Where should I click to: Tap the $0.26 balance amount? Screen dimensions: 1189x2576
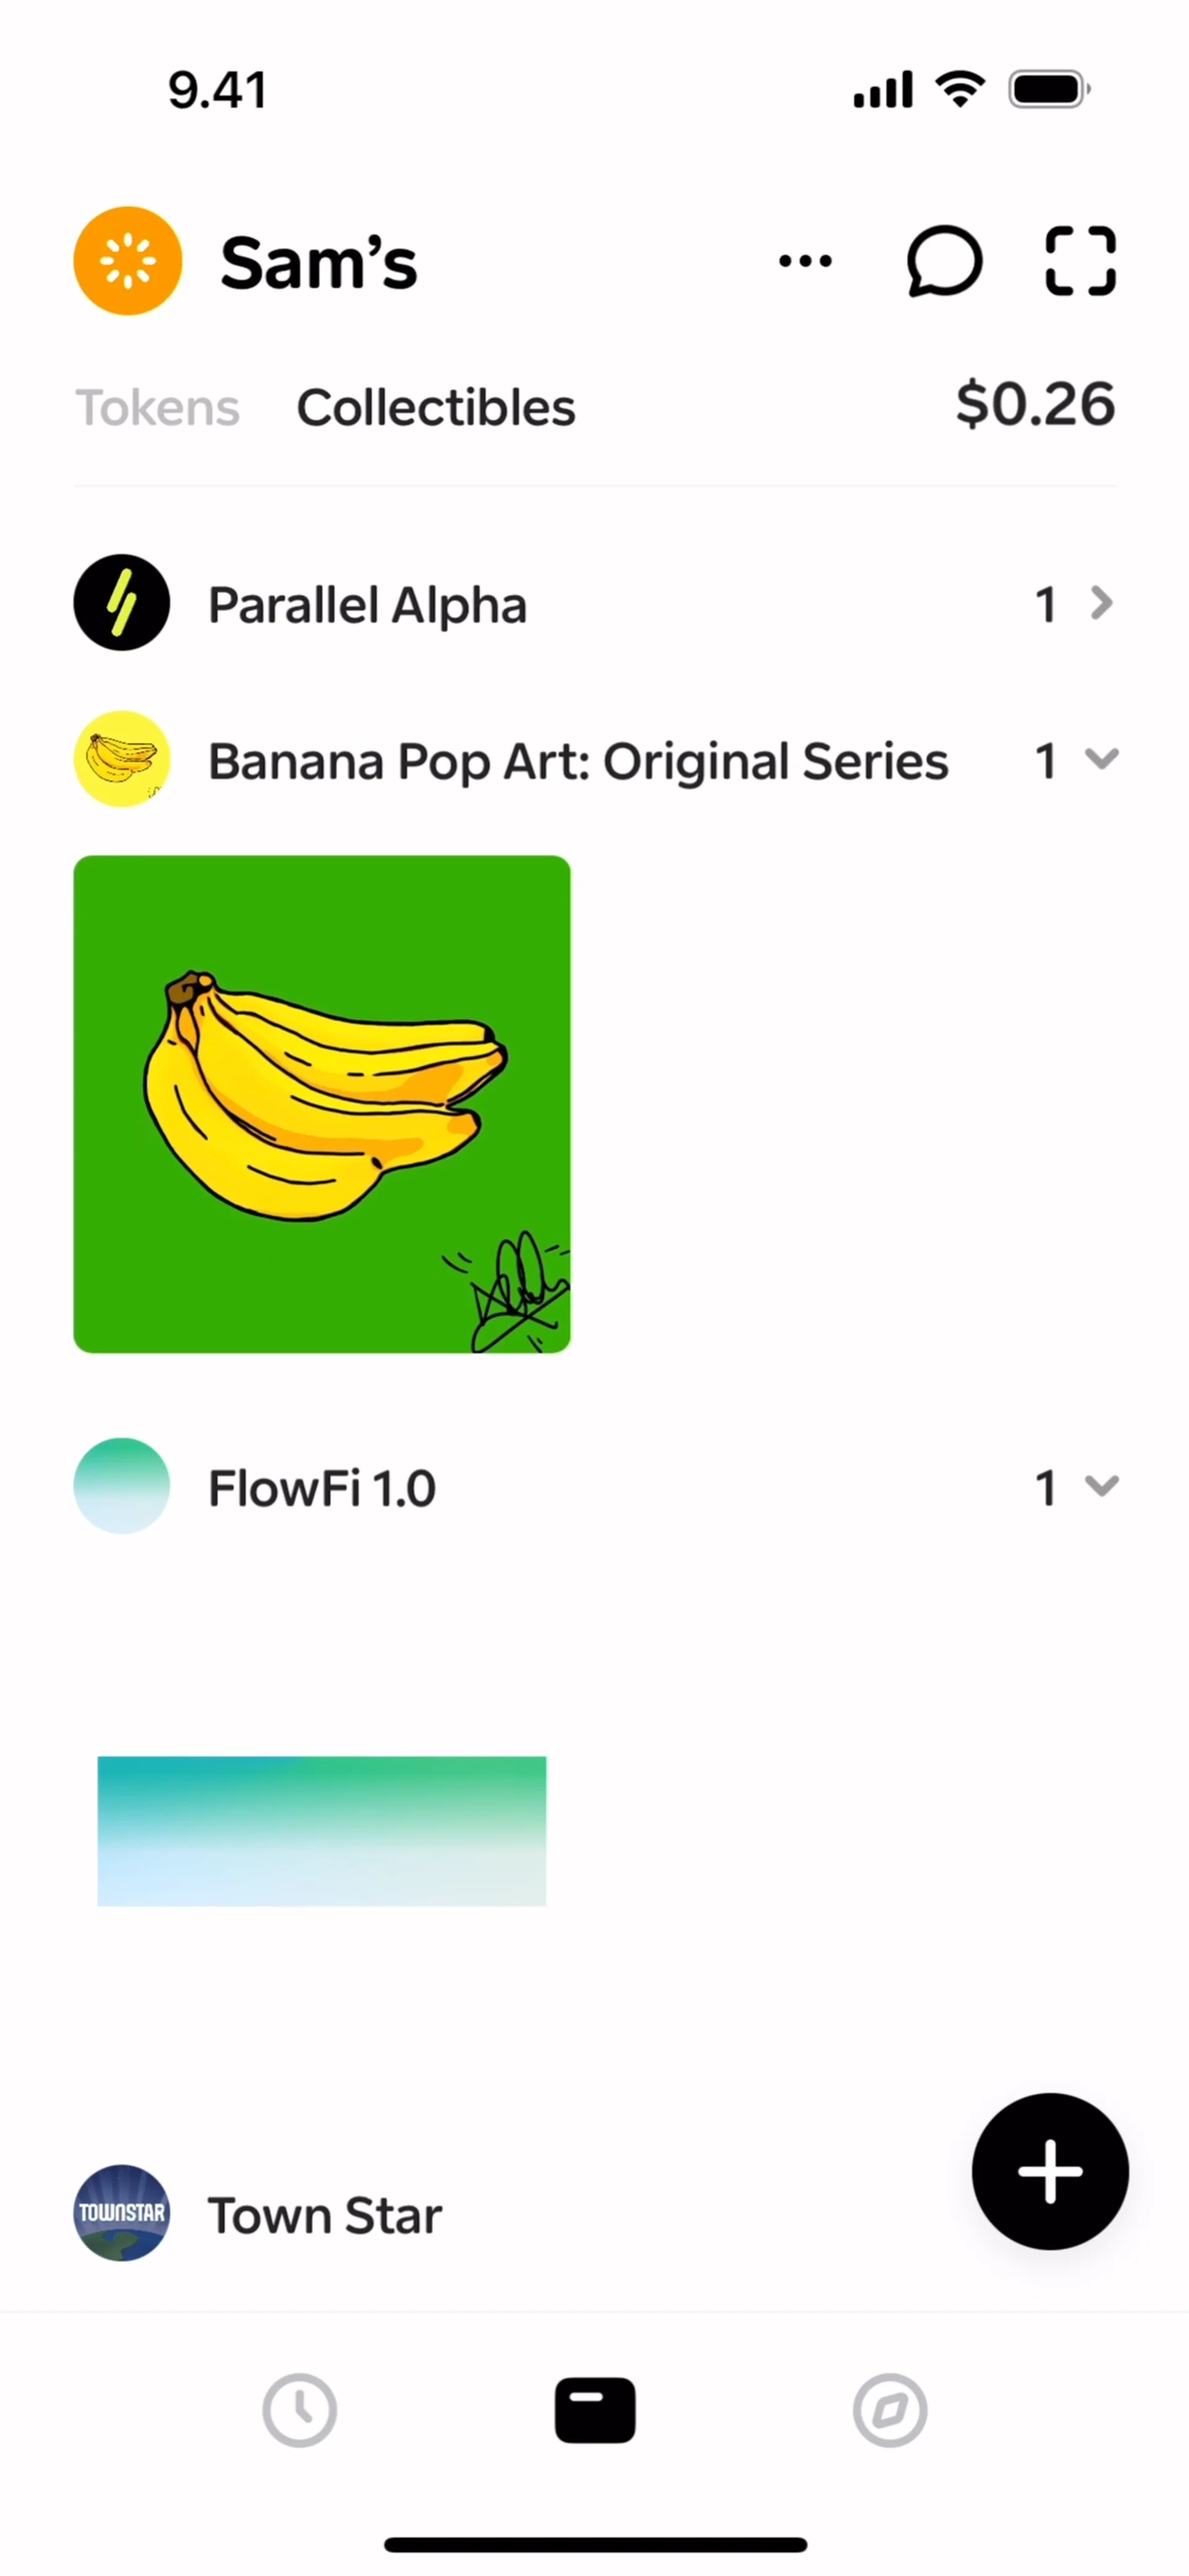pyautogui.click(x=1035, y=405)
